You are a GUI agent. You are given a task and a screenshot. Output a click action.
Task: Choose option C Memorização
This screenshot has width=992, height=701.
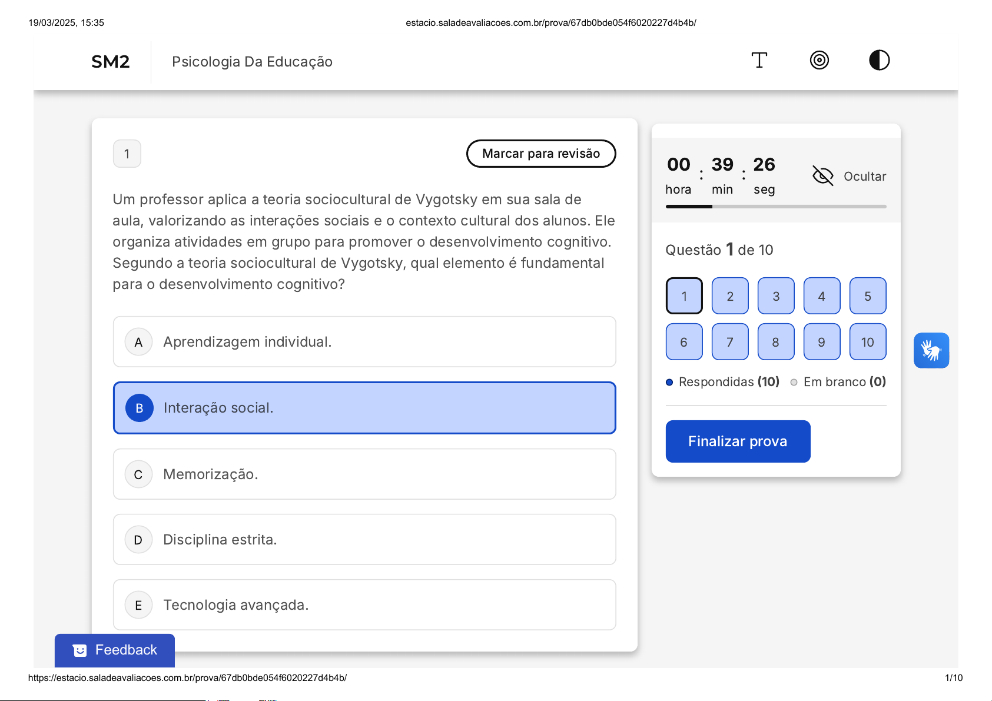(364, 474)
